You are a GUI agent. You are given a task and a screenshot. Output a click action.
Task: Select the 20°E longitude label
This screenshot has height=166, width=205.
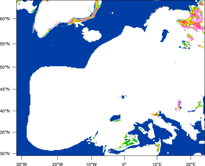[x=191, y=164]
